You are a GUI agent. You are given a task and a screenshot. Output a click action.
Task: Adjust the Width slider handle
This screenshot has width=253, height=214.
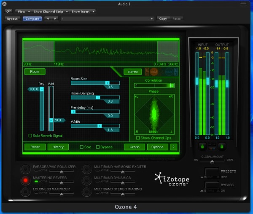[x=100, y=126]
